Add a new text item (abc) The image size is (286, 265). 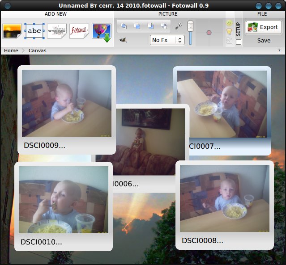point(34,31)
